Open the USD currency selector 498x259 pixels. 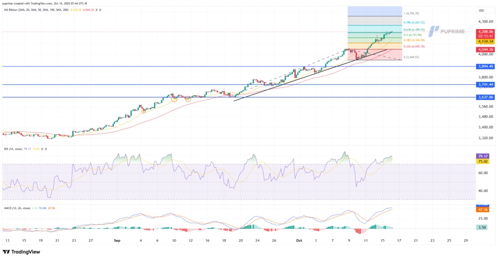click(481, 10)
